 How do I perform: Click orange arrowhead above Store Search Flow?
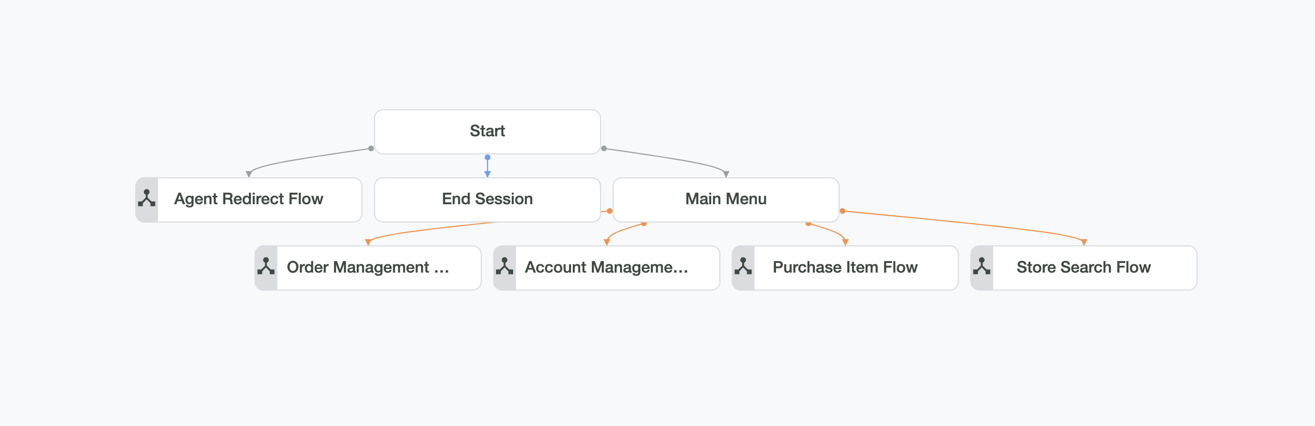(x=1083, y=242)
